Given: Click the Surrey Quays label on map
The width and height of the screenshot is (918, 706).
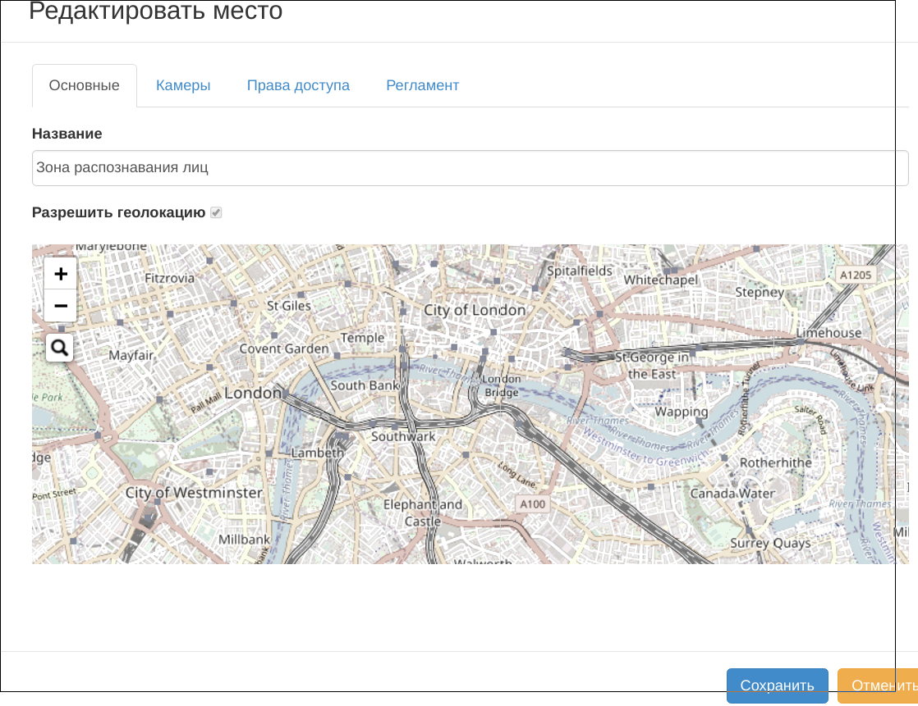Looking at the screenshot, I should (770, 544).
